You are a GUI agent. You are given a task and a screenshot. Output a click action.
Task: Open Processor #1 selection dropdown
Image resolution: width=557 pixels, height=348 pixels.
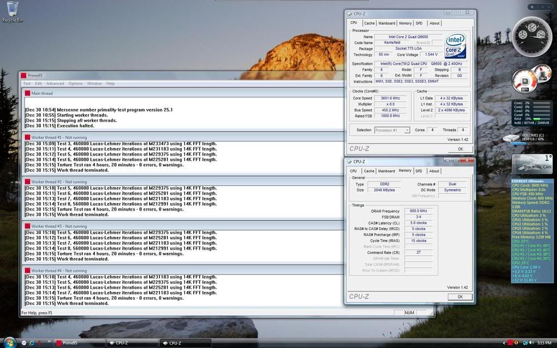pos(392,130)
